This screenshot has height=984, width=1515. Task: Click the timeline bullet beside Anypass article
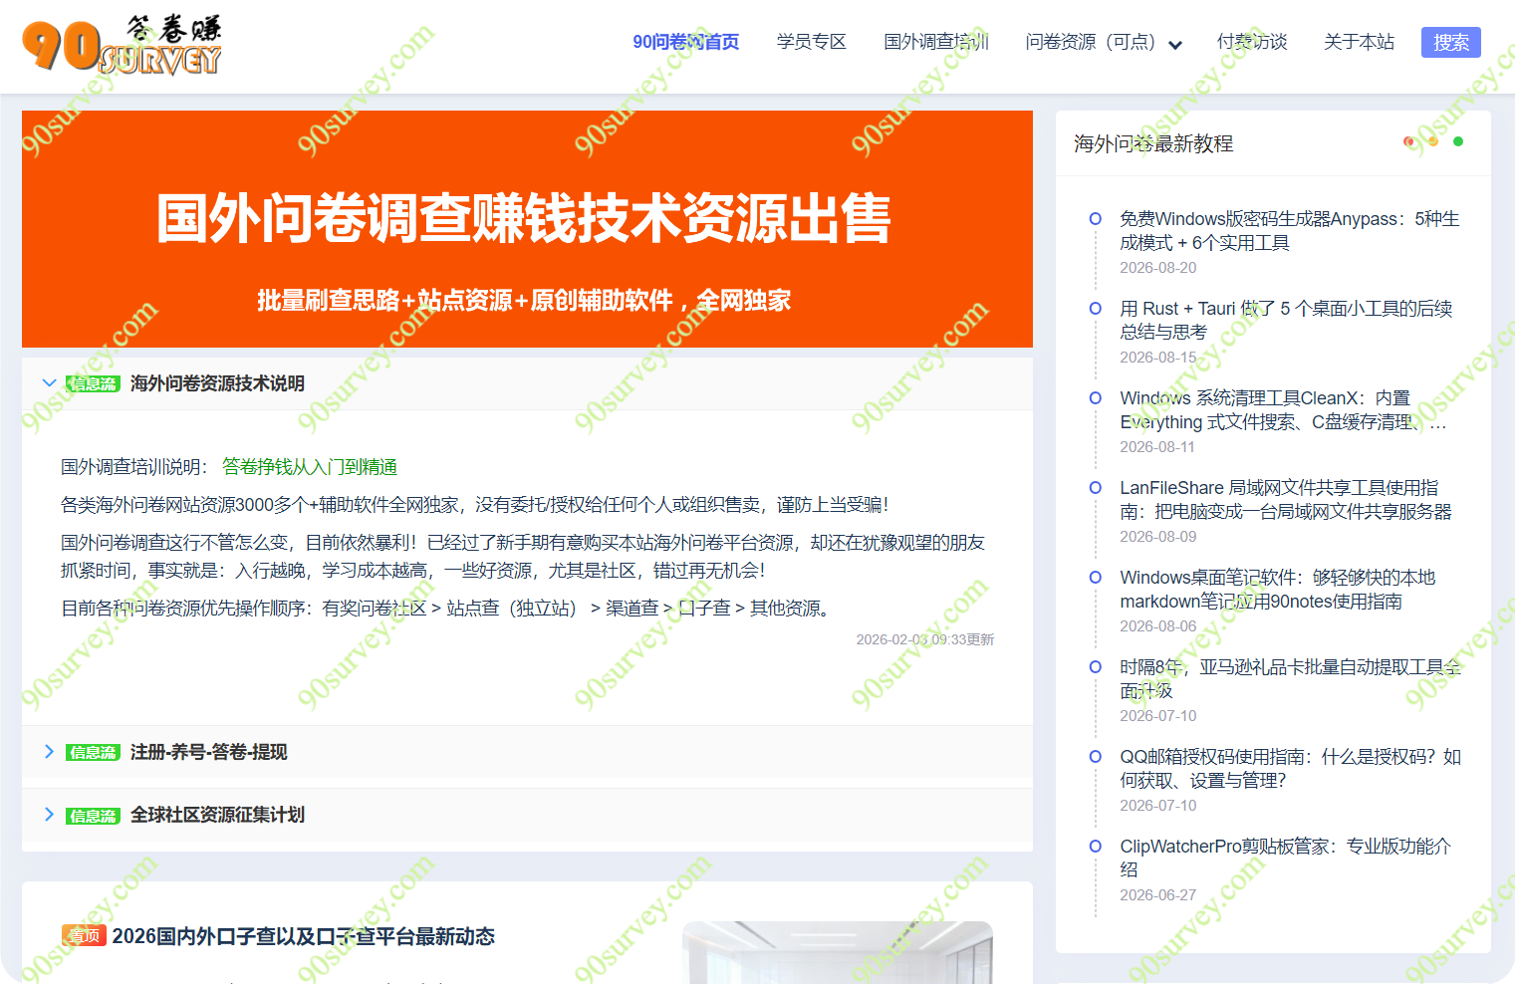[x=1096, y=219]
